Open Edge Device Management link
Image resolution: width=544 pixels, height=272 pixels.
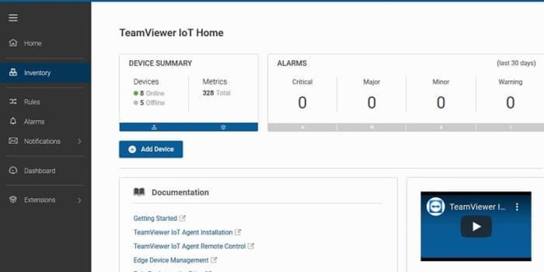tap(171, 260)
